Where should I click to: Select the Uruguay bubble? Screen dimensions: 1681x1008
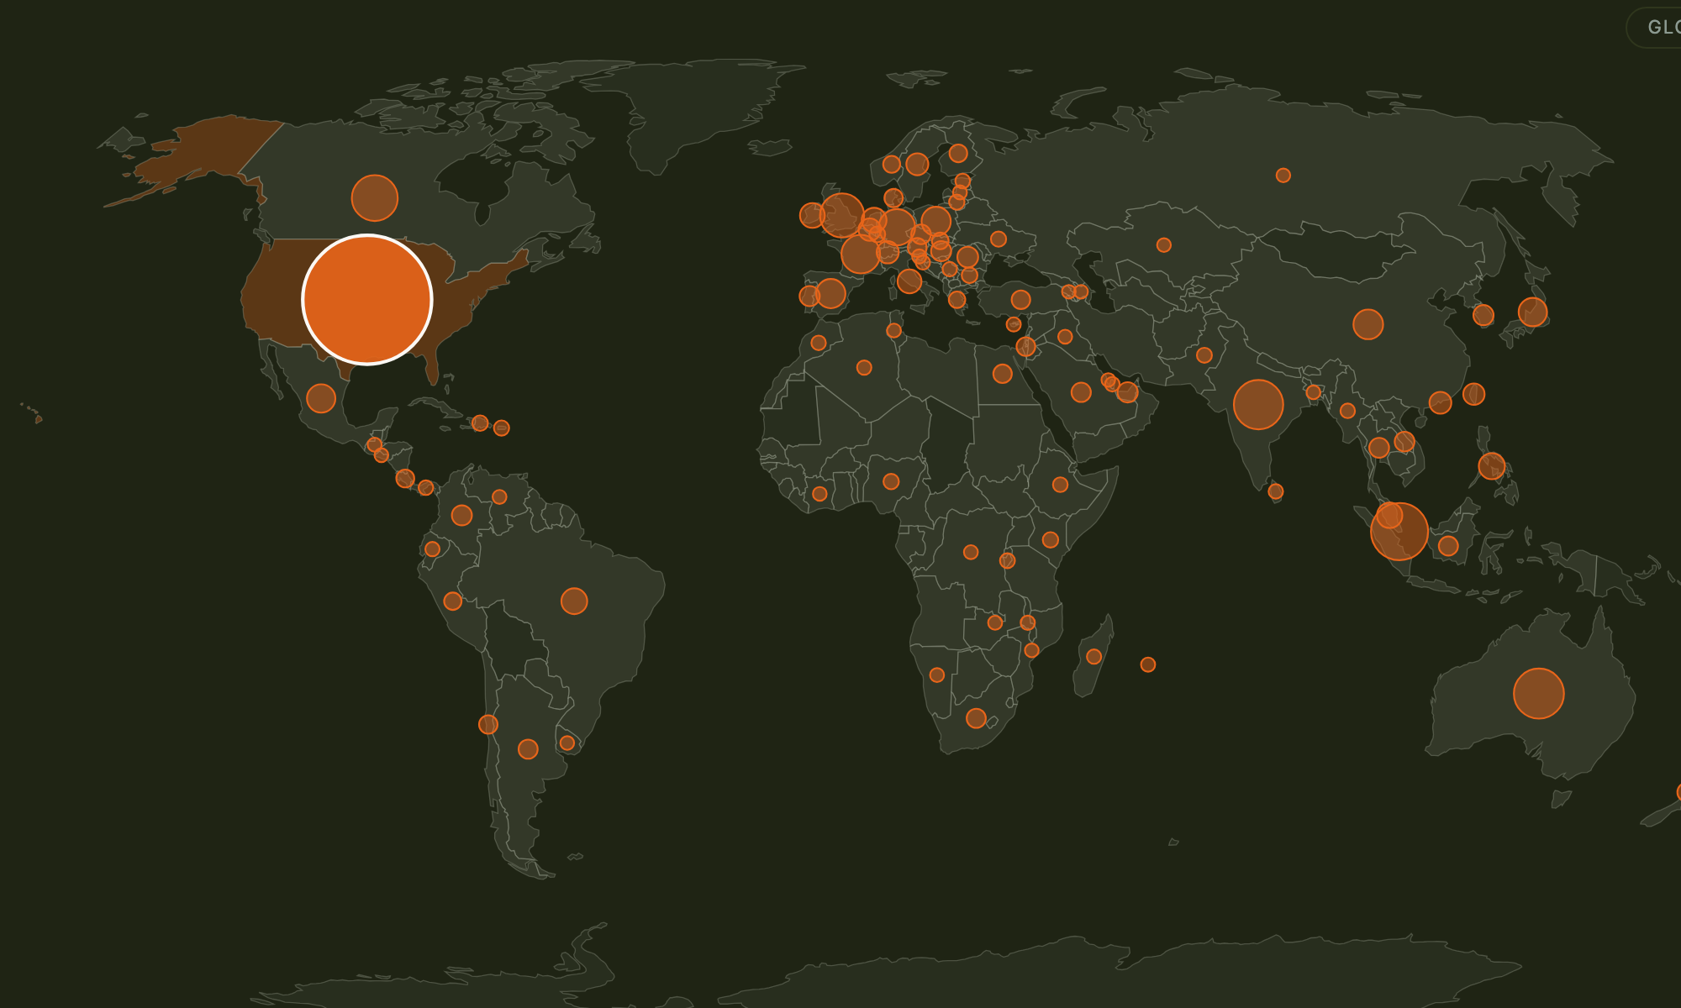point(567,743)
